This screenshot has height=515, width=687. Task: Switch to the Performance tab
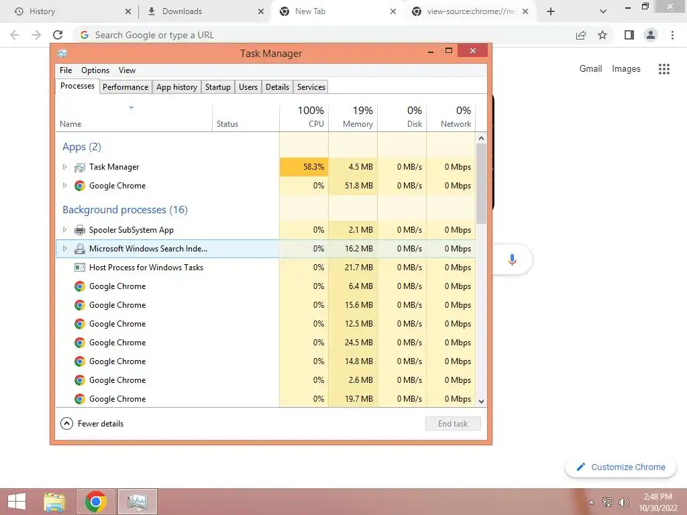[x=125, y=87]
